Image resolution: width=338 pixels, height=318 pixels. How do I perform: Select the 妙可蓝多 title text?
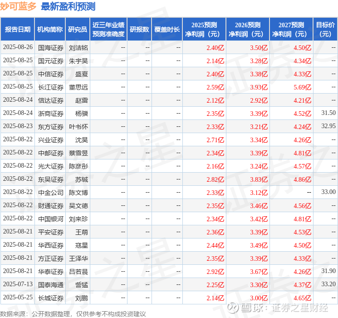pyautogui.click(x=18, y=6)
